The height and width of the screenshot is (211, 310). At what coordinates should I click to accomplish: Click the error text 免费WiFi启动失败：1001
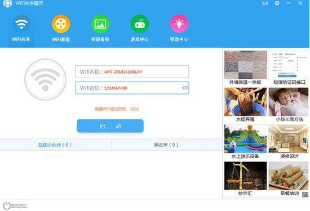117,109
